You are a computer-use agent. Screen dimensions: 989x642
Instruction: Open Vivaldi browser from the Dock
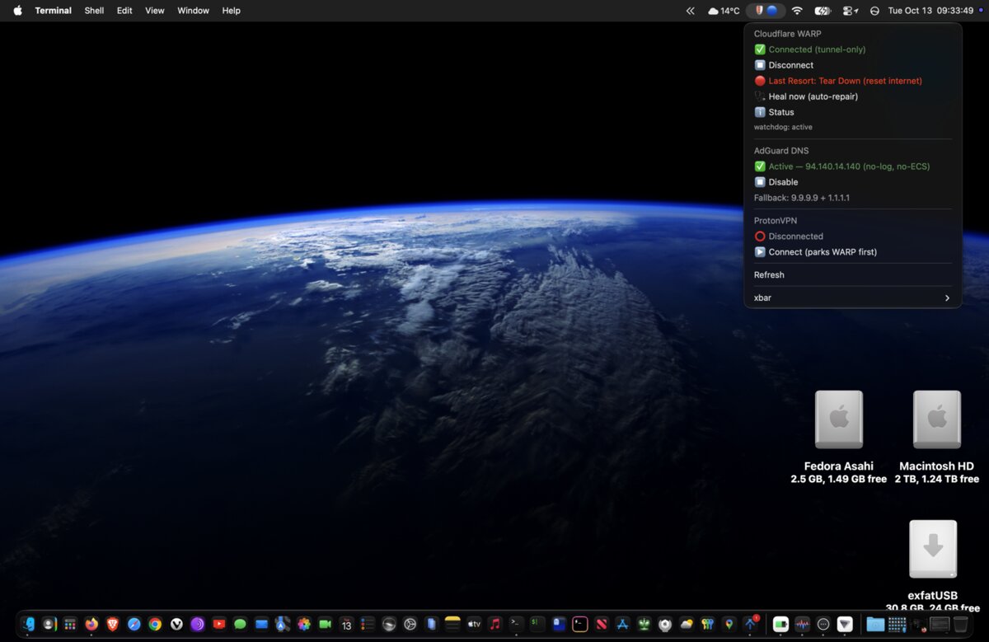point(176,624)
